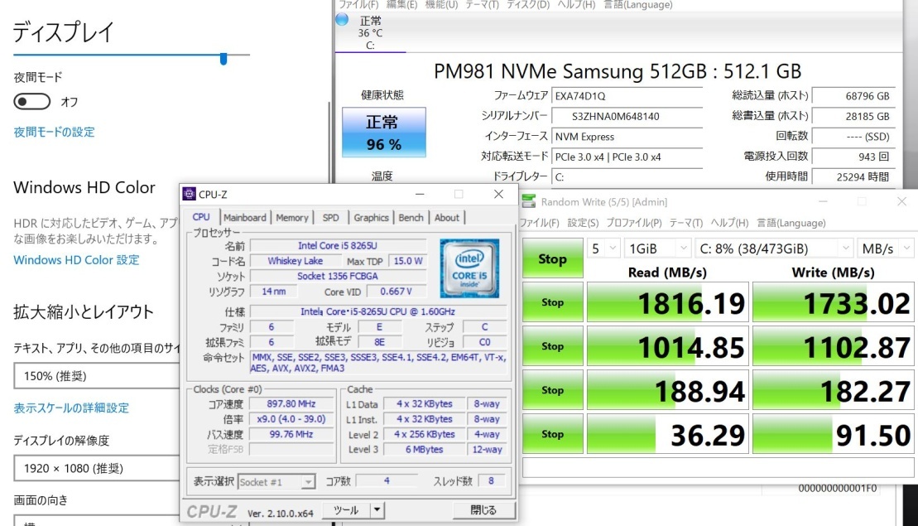Open ヘルプ(H) menu in CrystalDiskMark
The image size is (918, 526).
(x=729, y=223)
